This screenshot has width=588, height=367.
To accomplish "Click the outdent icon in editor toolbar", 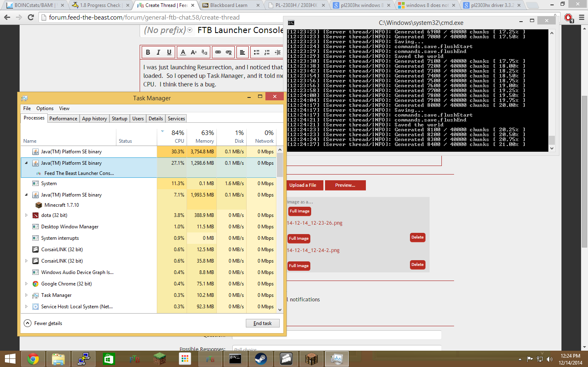I will 278,52.
